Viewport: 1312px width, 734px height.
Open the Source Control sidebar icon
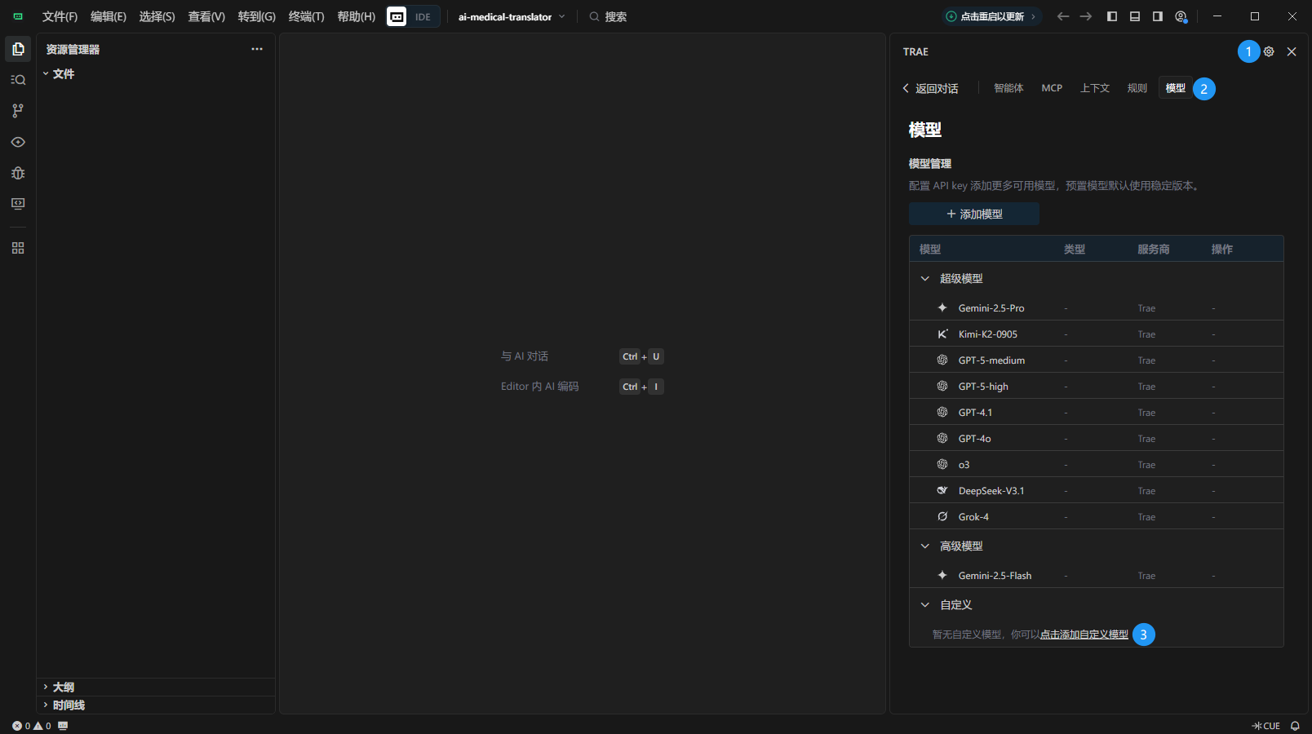pyautogui.click(x=18, y=111)
